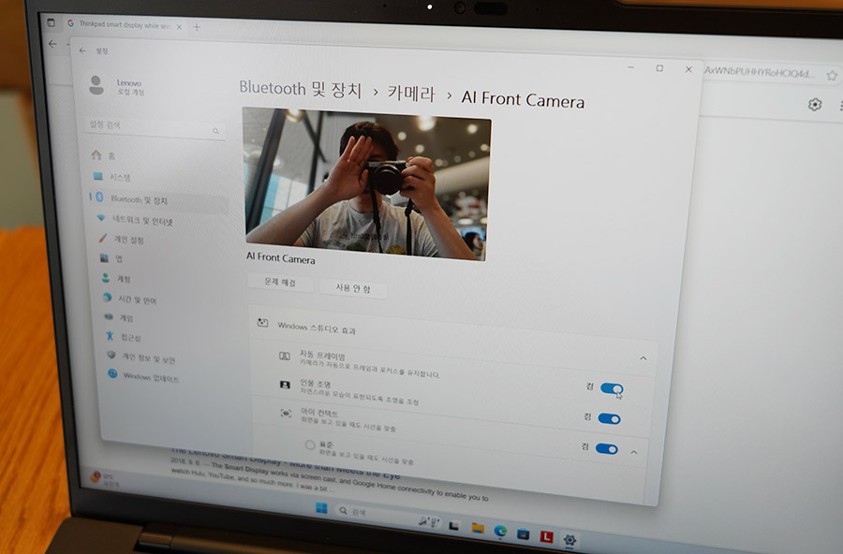Click the AI Front Camera preview image

point(366,183)
